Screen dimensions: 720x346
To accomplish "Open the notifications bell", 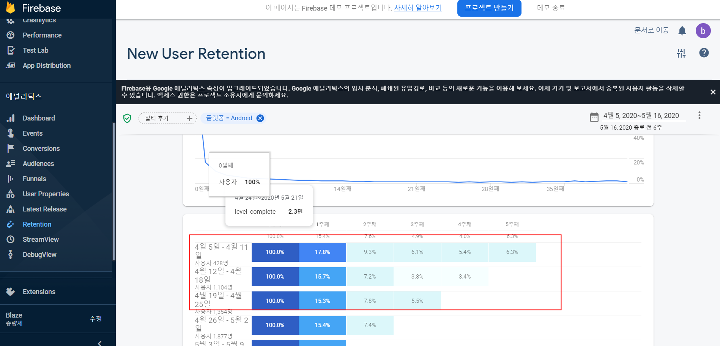I will [682, 31].
